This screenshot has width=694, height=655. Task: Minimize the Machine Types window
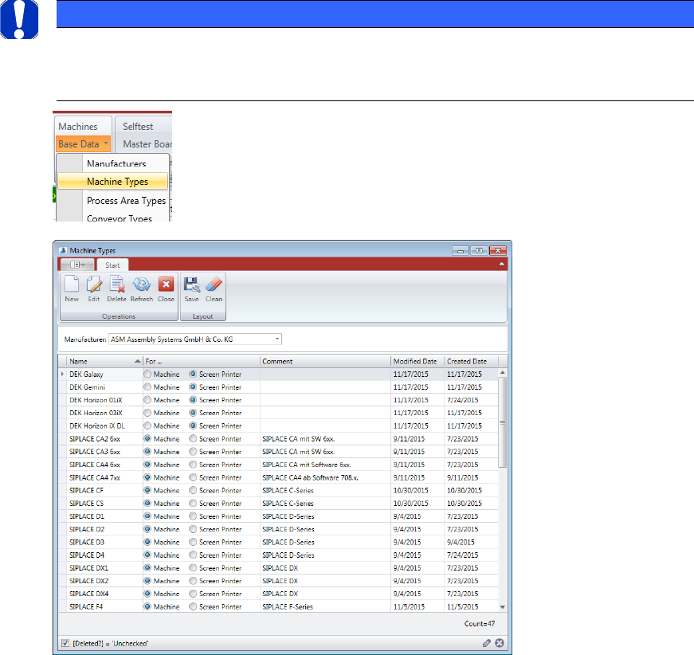coord(461,250)
